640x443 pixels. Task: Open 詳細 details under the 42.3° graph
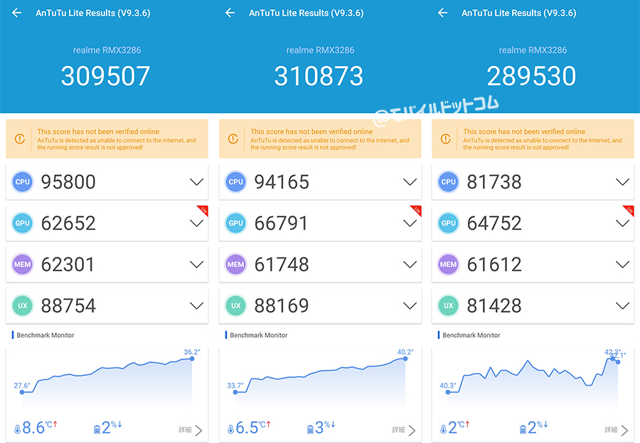[617, 430]
